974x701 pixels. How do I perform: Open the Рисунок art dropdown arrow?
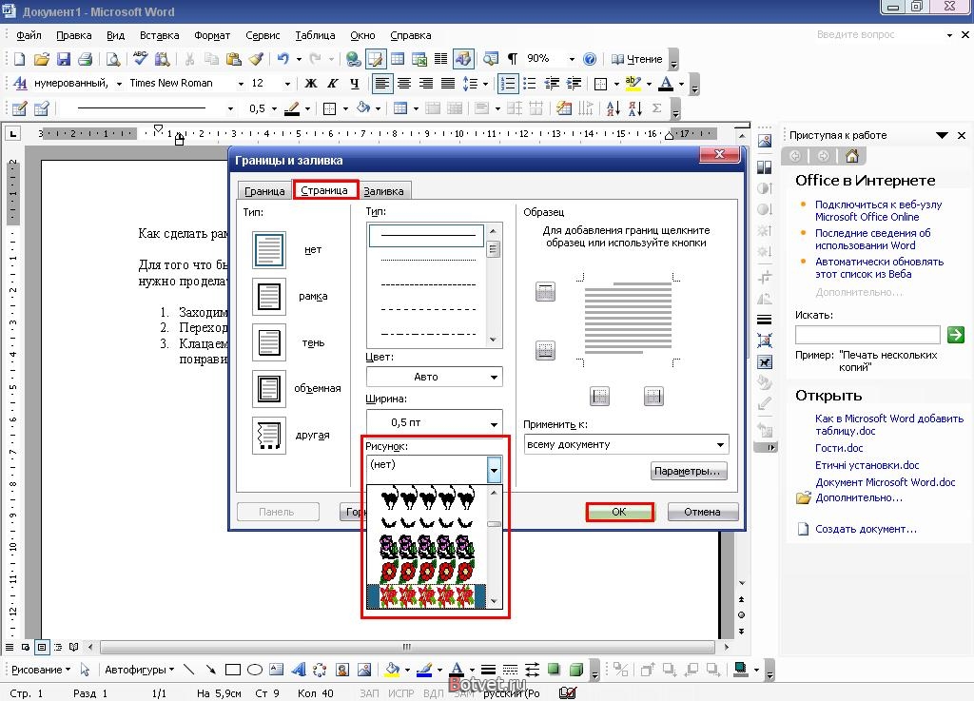494,470
